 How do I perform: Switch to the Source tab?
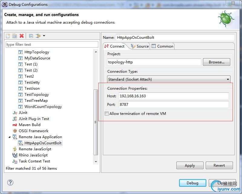pos(140,46)
